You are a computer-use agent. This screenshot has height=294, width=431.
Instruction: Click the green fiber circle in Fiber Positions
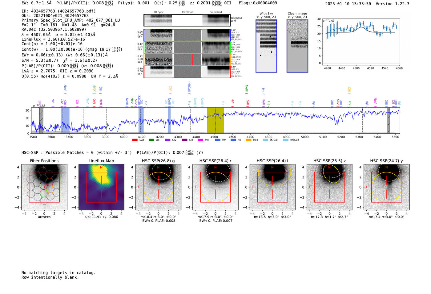(x=44, y=193)
